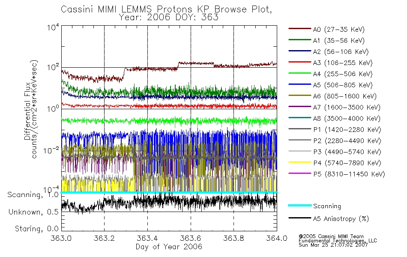Click the Differential Flux y-axis title
Viewport: 407px width, 257px height.
pyautogui.click(x=27, y=111)
